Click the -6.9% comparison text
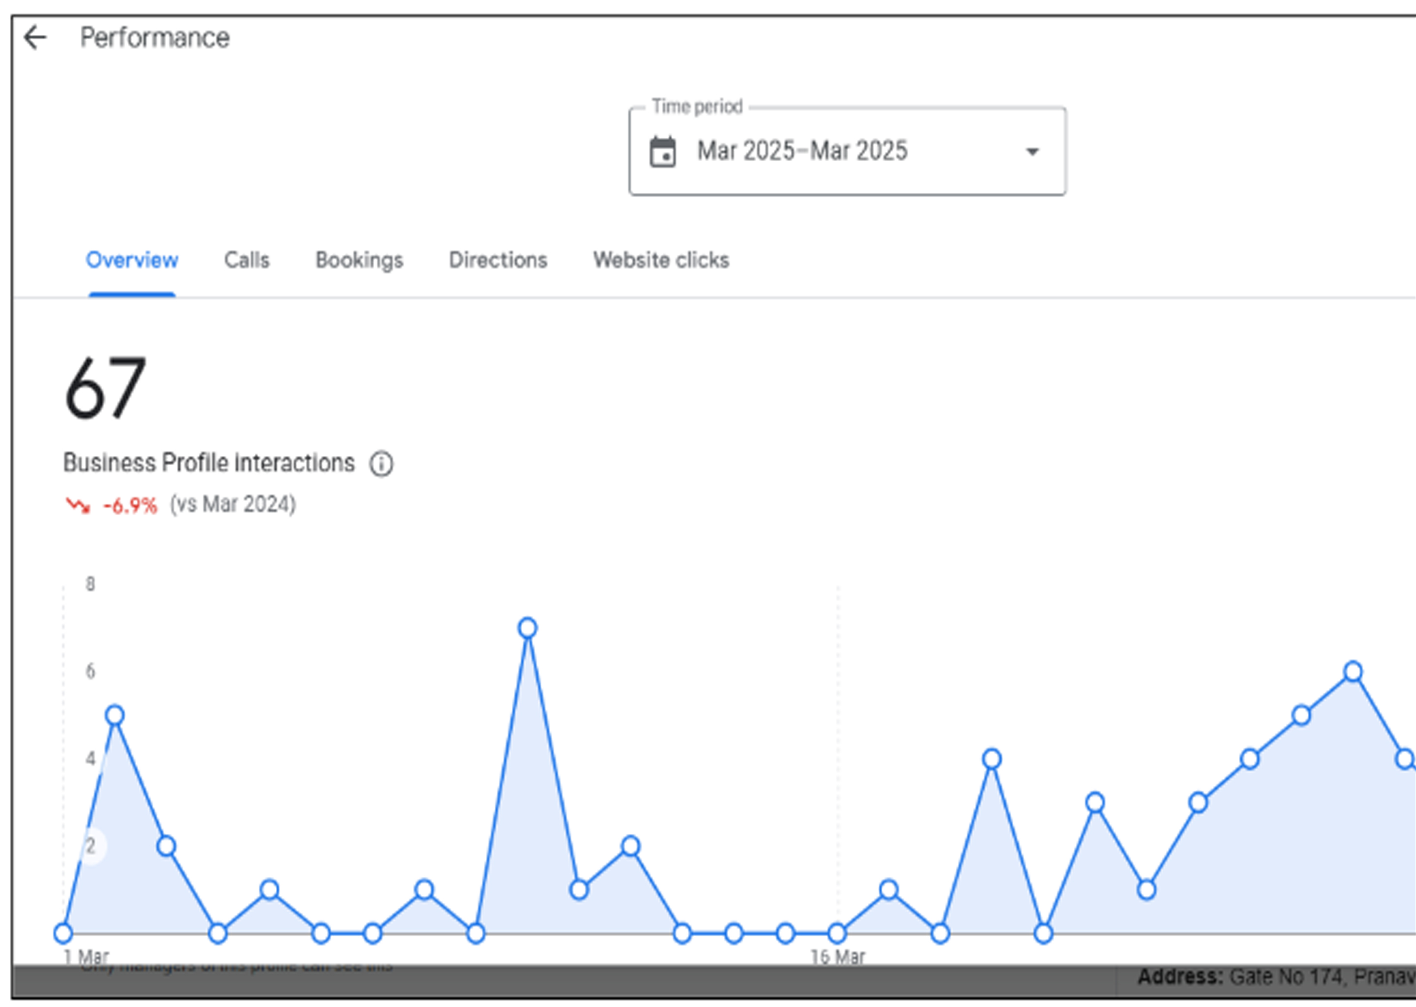The width and height of the screenshot is (1416, 1007). (x=130, y=505)
